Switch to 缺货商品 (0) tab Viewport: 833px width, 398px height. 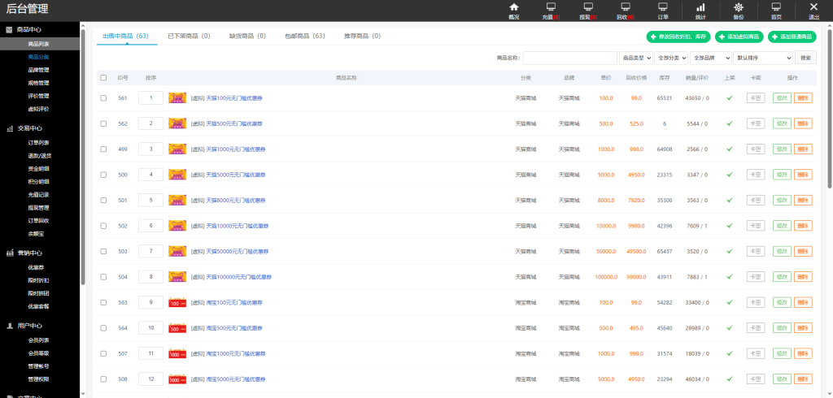247,36
